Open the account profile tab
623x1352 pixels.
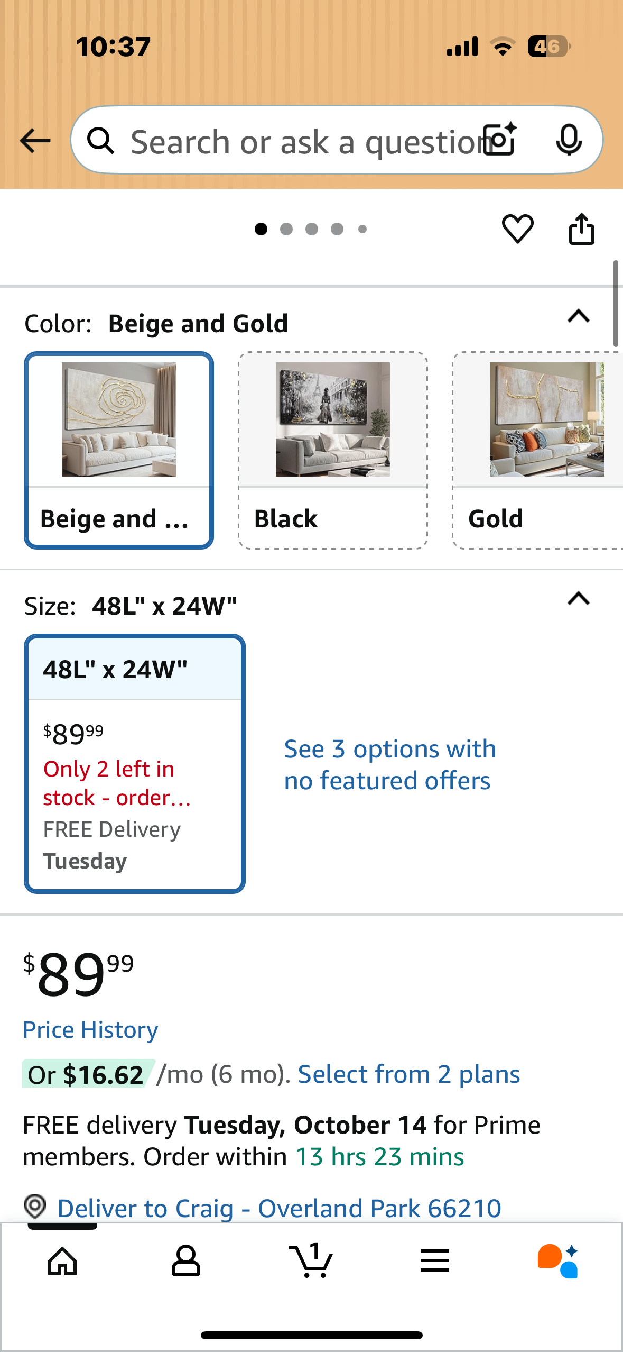click(x=186, y=1261)
